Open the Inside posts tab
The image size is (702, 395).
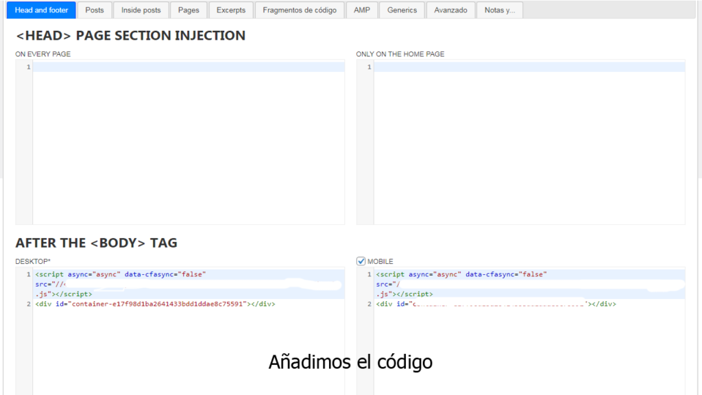tap(141, 10)
